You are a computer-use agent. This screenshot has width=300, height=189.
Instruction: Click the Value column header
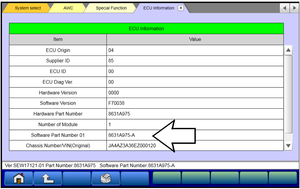click(x=195, y=39)
